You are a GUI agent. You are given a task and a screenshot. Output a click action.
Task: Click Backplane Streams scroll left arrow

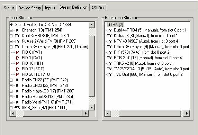[x=108, y=114]
